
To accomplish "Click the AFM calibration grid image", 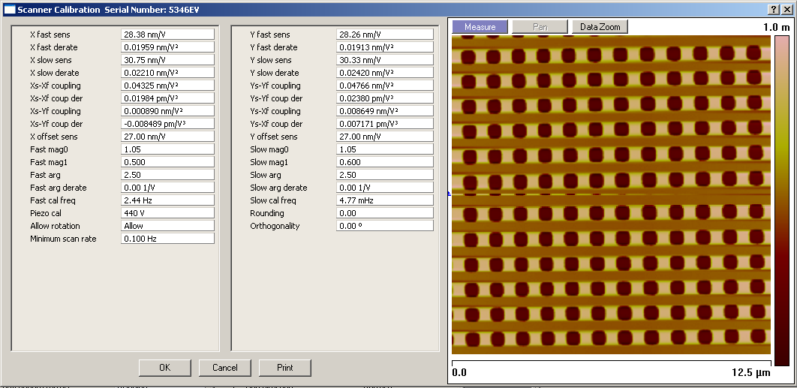I will click(x=611, y=195).
